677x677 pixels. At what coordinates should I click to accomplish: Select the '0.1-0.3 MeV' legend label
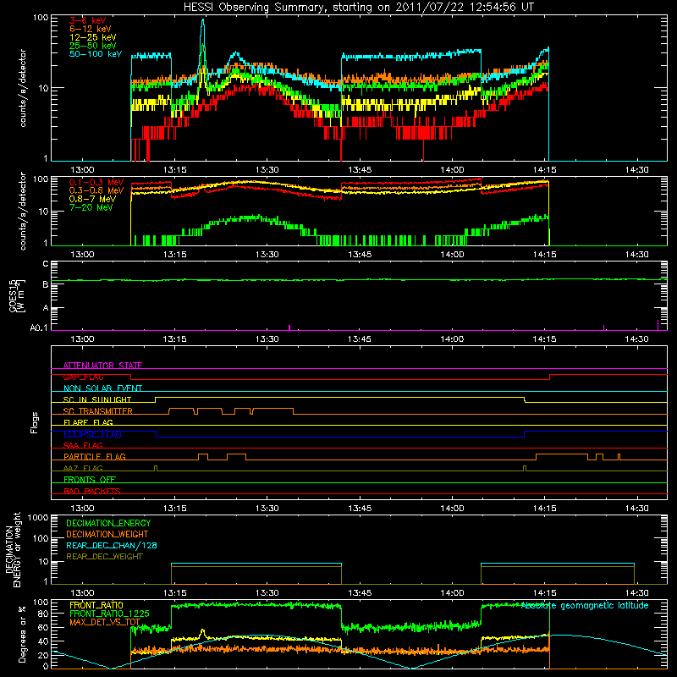(96, 183)
